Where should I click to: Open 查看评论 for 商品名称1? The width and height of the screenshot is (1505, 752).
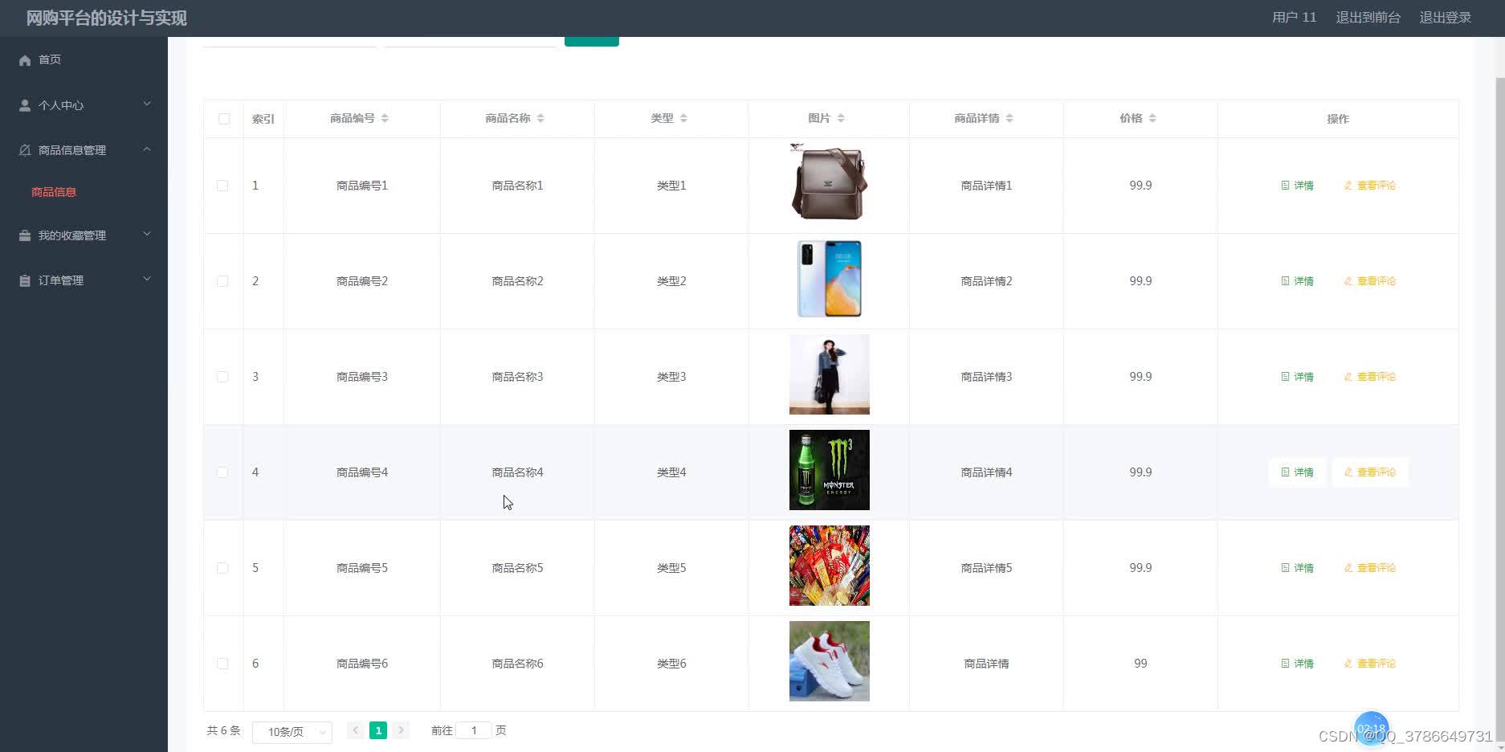(1370, 186)
